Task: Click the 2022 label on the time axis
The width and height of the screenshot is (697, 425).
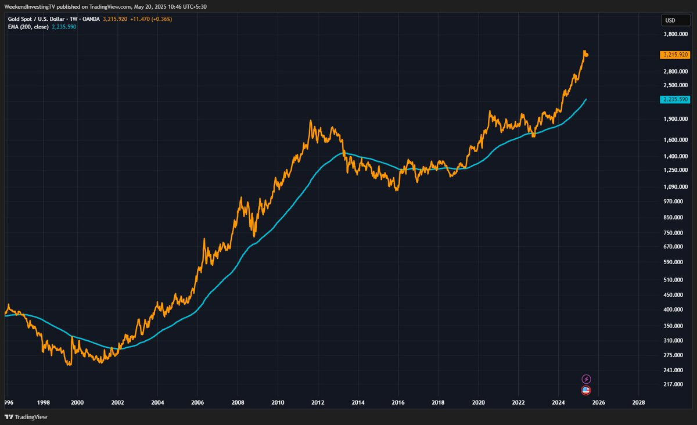Action: (x=519, y=402)
